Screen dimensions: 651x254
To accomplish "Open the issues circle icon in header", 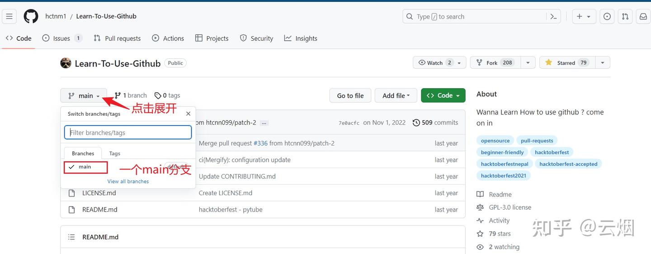I will (x=607, y=16).
